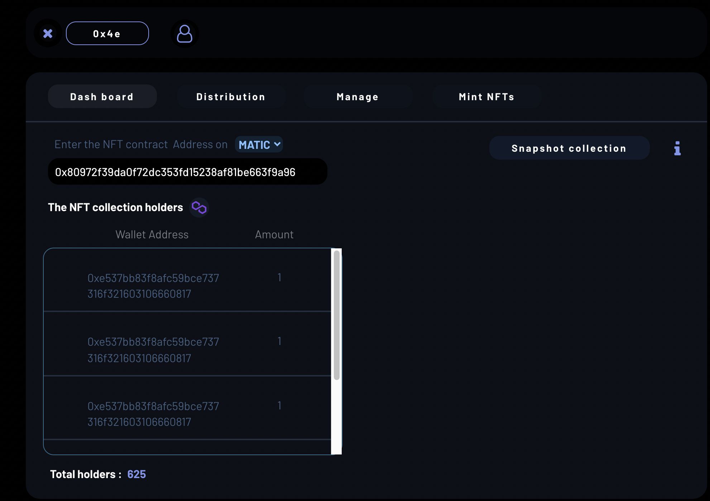Screen dimensions: 710x501
Task: Open the MATIC network dropdown
Action: click(259, 145)
